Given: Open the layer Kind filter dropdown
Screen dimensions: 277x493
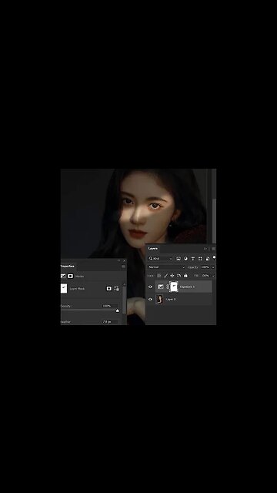Looking at the screenshot, I should [161, 259].
